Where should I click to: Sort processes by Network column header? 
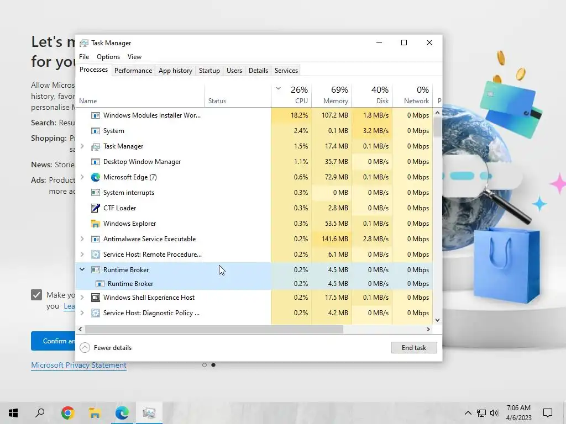tap(412, 96)
